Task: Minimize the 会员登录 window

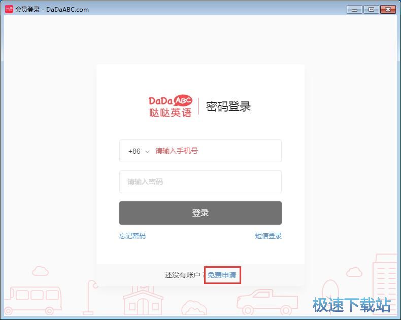Action: (x=354, y=10)
